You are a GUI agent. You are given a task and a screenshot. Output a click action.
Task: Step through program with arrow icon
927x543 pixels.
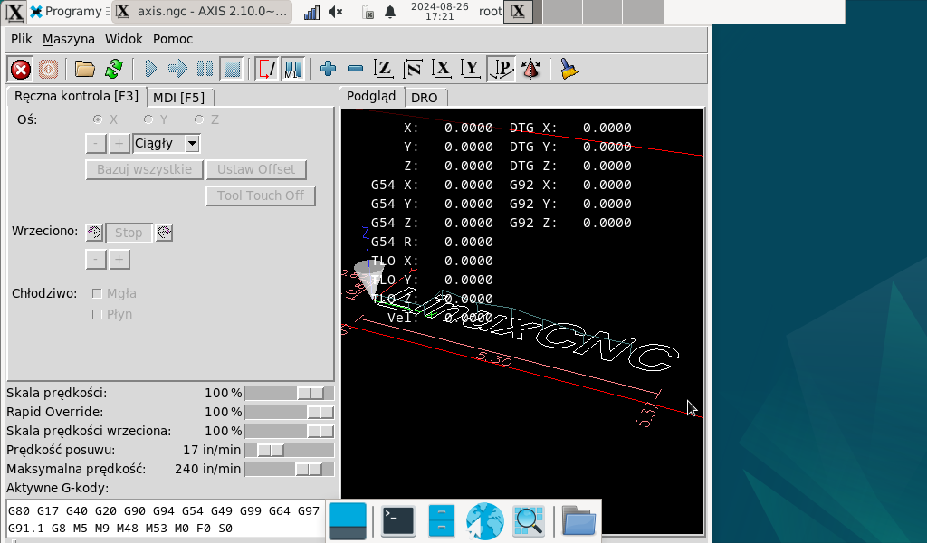pyautogui.click(x=177, y=70)
